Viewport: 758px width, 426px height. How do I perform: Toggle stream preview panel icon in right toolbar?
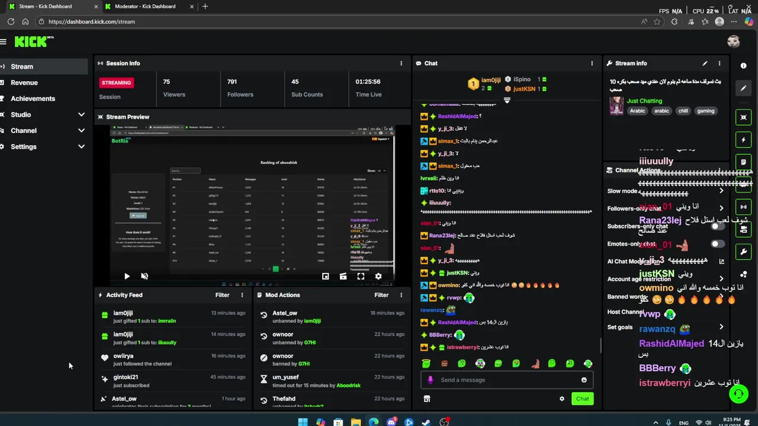point(744,117)
